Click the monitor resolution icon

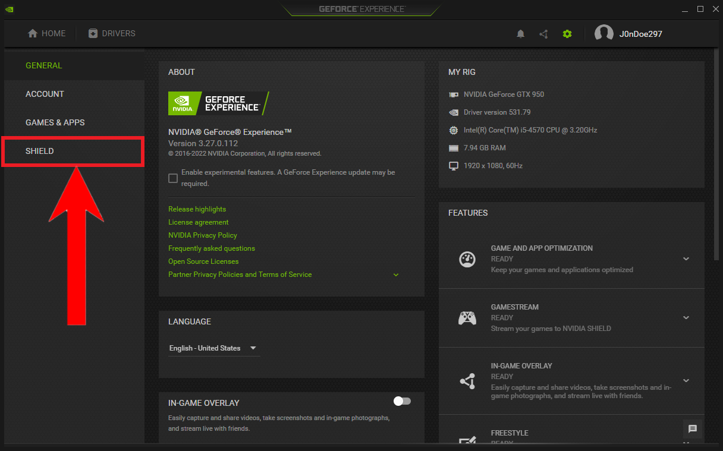tap(454, 166)
